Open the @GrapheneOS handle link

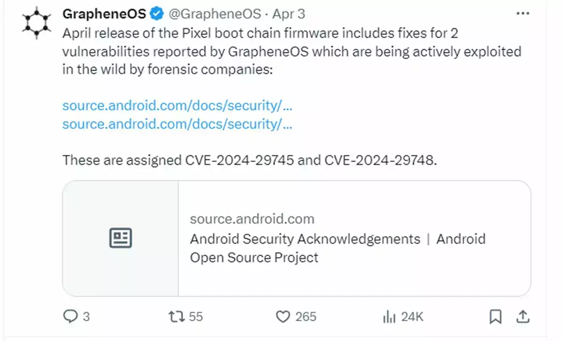[x=214, y=14]
